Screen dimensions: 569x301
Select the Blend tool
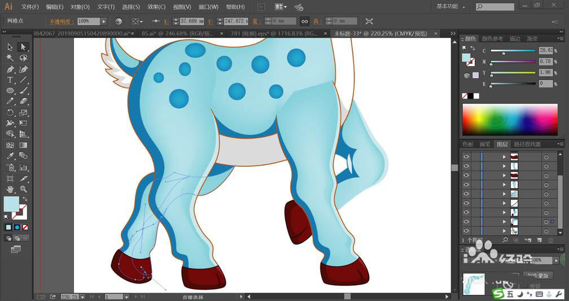[x=23, y=156]
